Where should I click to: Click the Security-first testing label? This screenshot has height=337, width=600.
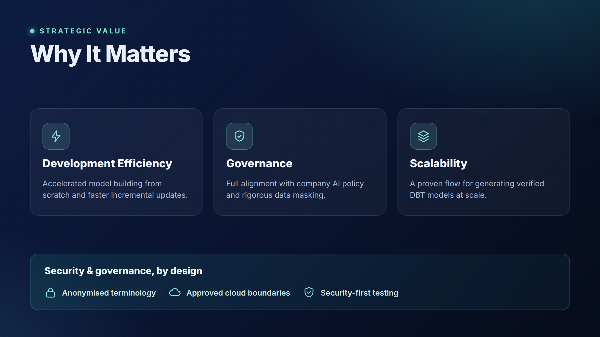click(x=359, y=293)
